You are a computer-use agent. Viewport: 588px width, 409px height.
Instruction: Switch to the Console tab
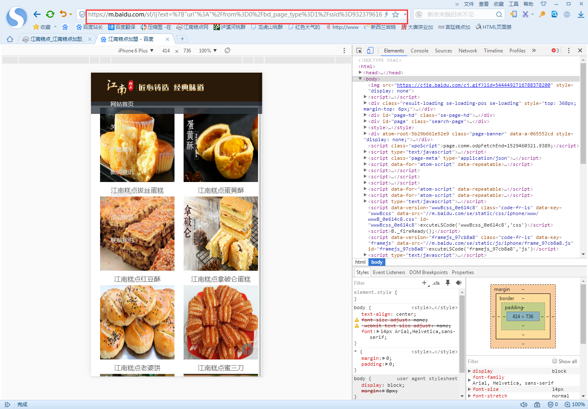[419, 50]
